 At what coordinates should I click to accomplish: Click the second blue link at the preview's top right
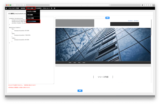pyautogui.click(x=136, y=21)
